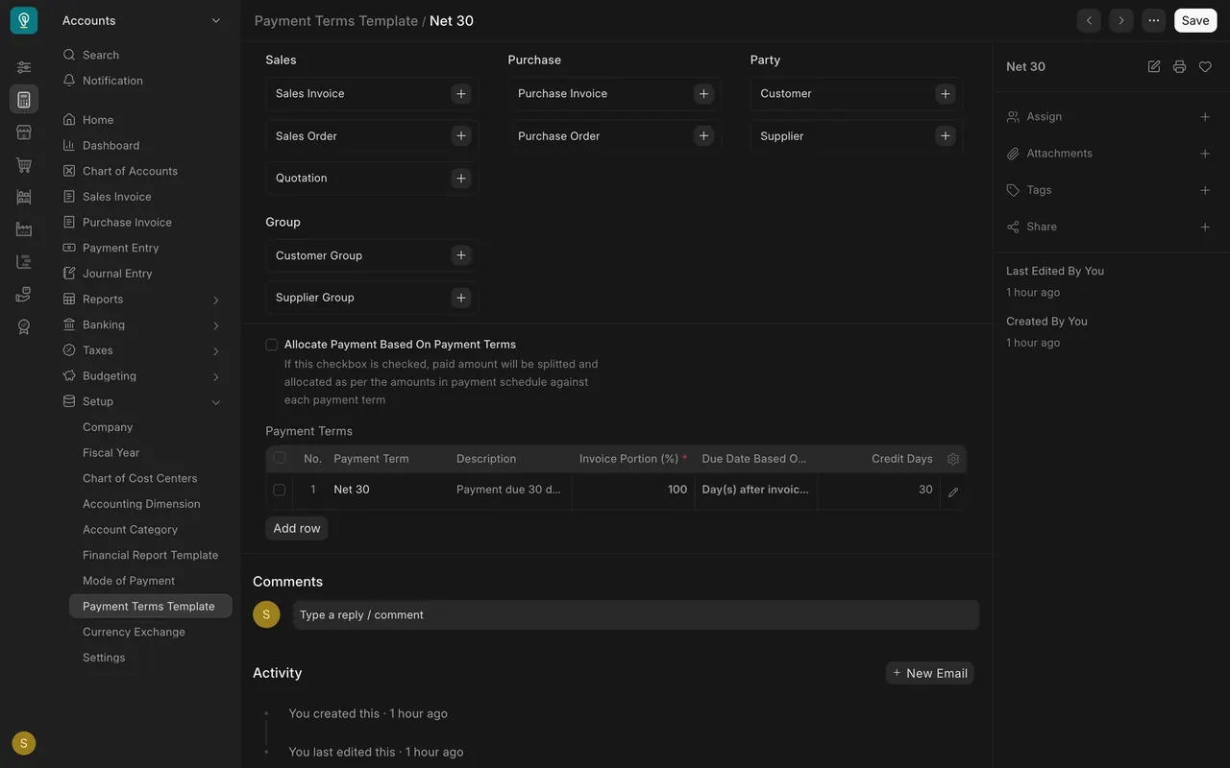Open the Accounts workspace dropdown
Image resolution: width=1230 pixels, height=768 pixels.
(141, 20)
